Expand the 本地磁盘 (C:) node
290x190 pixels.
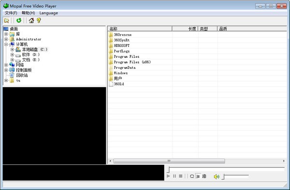(x=12, y=50)
